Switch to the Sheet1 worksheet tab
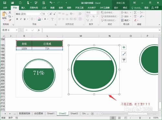The width and height of the screenshot is (162, 120). tap(51, 114)
